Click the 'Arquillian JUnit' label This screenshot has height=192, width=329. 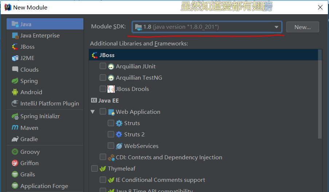(136, 67)
